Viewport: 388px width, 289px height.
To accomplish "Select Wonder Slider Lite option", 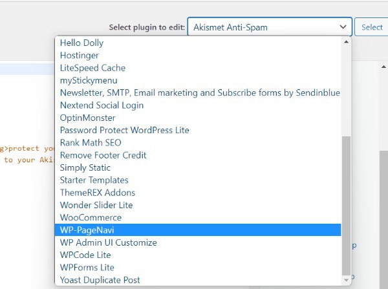I will pyautogui.click(x=198, y=205).
